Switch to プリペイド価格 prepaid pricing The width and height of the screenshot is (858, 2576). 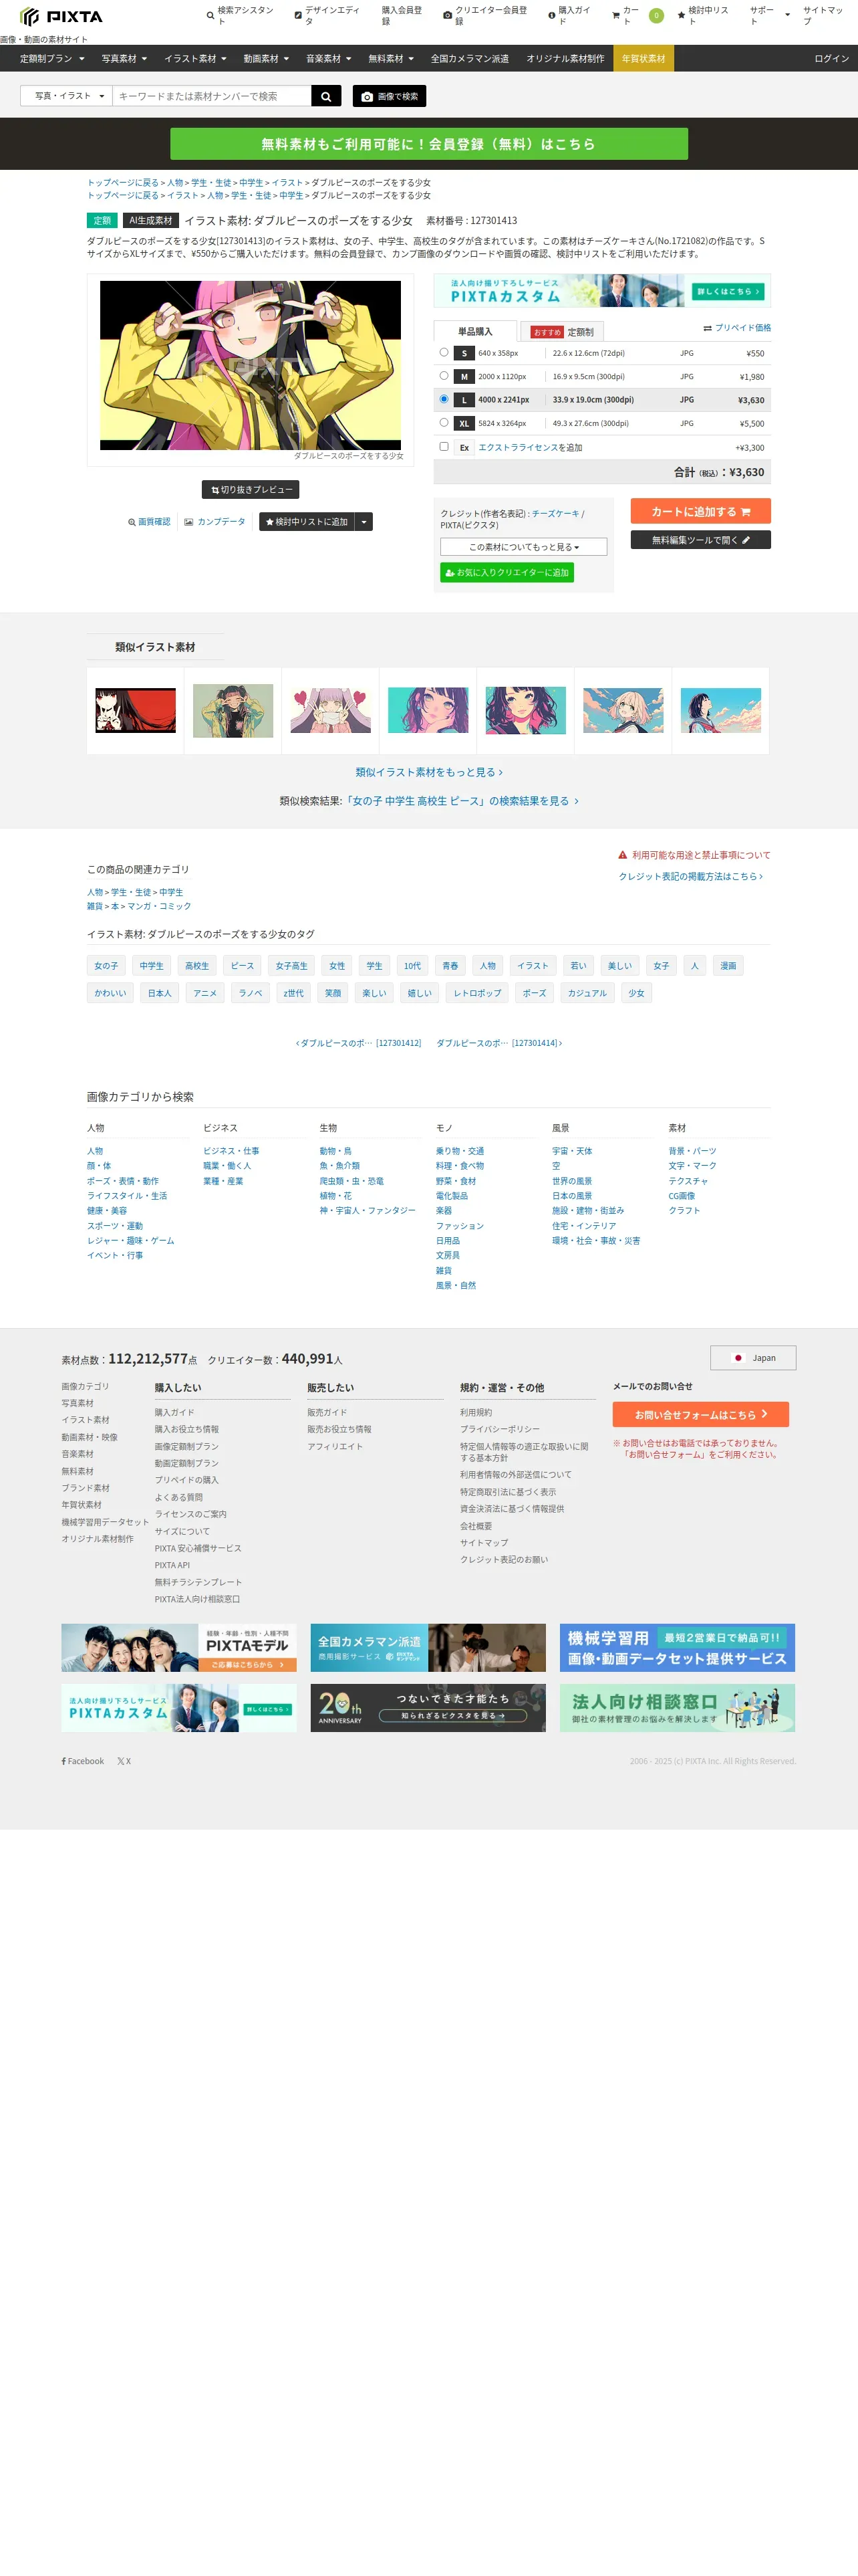click(x=737, y=328)
